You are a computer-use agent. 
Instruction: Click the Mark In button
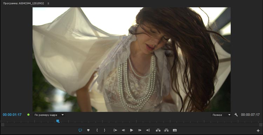tap(97, 130)
